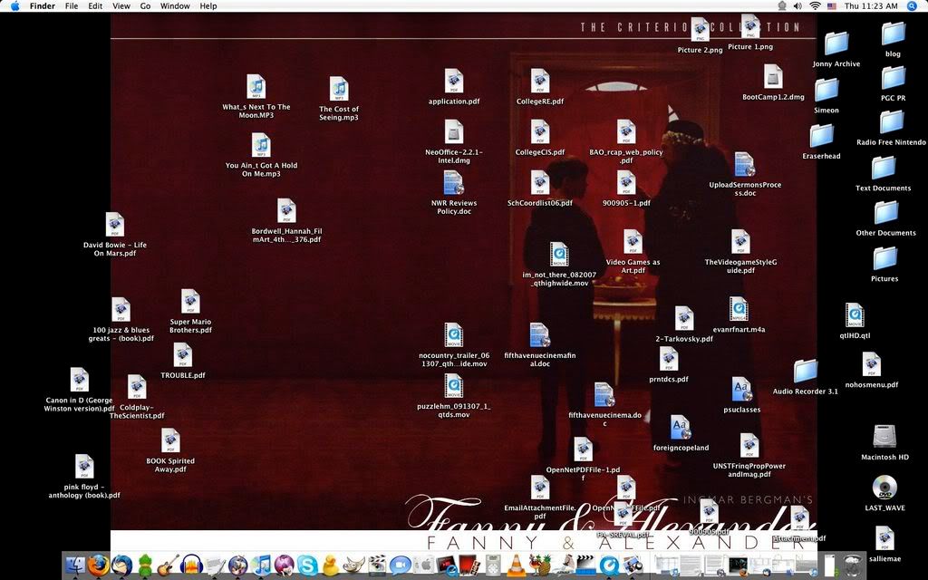
Task: Launch VLC traffic cone icon in Dock
Action: [x=516, y=565]
